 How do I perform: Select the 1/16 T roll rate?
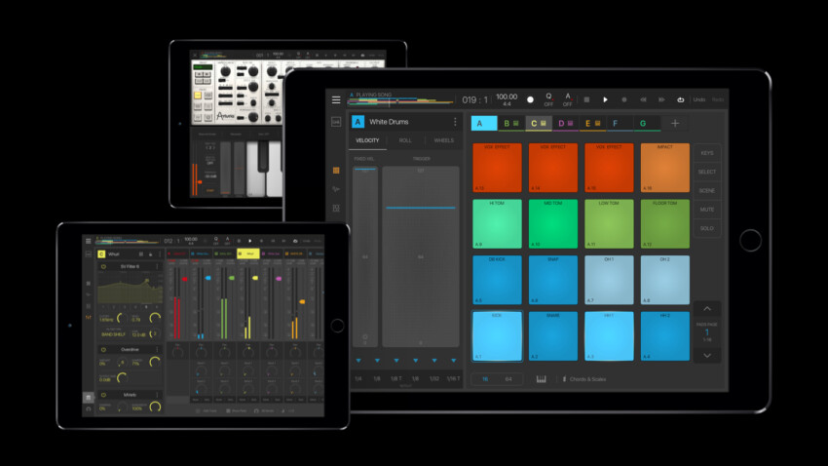click(453, 379)
